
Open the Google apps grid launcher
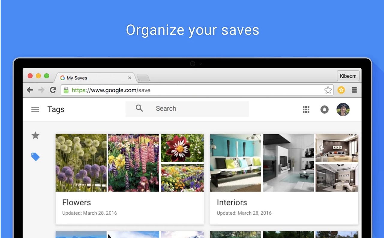(x=306, y=110)
